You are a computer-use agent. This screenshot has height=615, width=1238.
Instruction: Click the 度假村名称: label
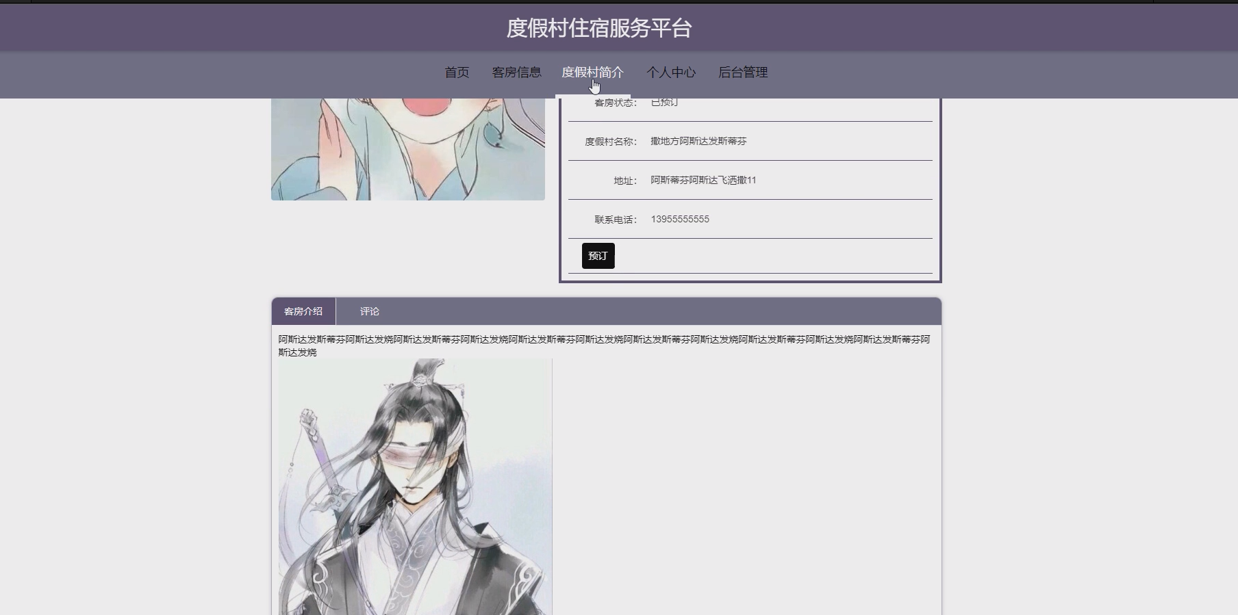(611, 142)
